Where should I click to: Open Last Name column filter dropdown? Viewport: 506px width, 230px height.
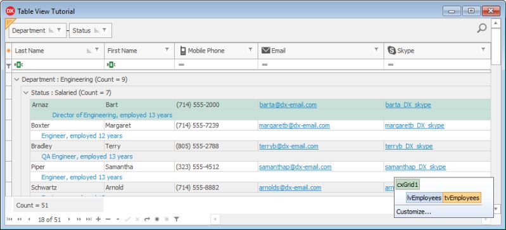click(x=97, y=50)
